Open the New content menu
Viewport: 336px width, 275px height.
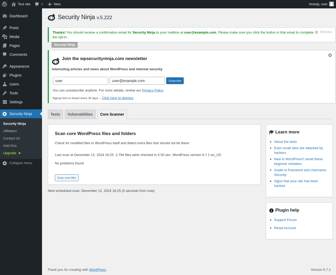click(54, 4)
